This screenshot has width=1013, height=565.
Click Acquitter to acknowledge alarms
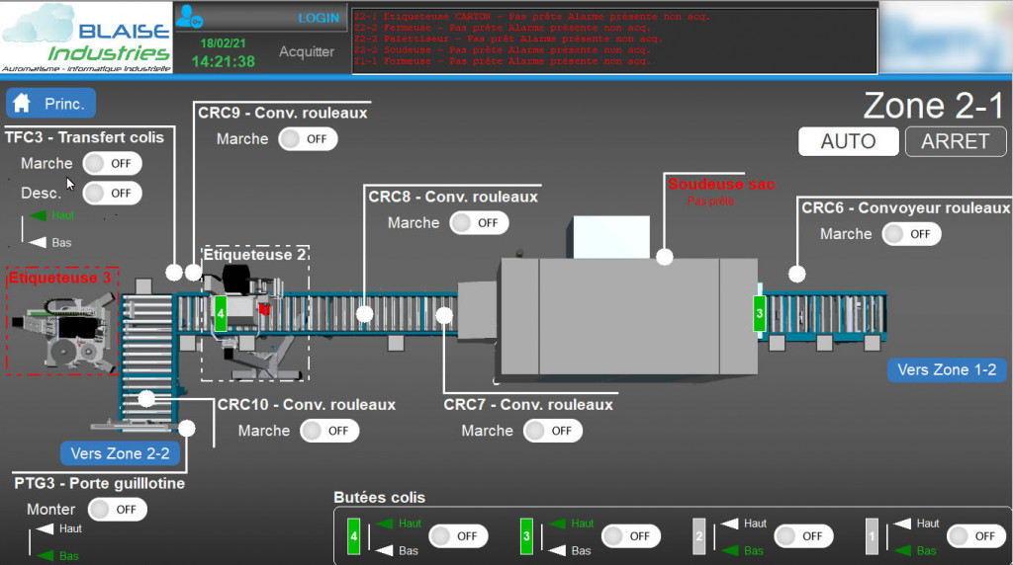pyautogui.click(x=307, y=51)
